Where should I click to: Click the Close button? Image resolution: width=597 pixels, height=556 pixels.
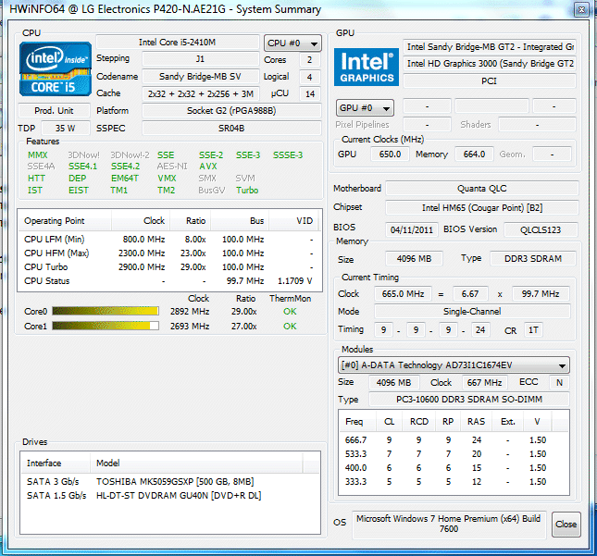[x=566, y=525]
